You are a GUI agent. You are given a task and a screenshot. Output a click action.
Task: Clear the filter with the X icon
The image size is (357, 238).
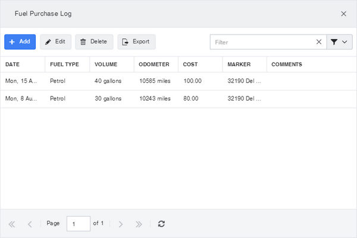coord(319,42)
